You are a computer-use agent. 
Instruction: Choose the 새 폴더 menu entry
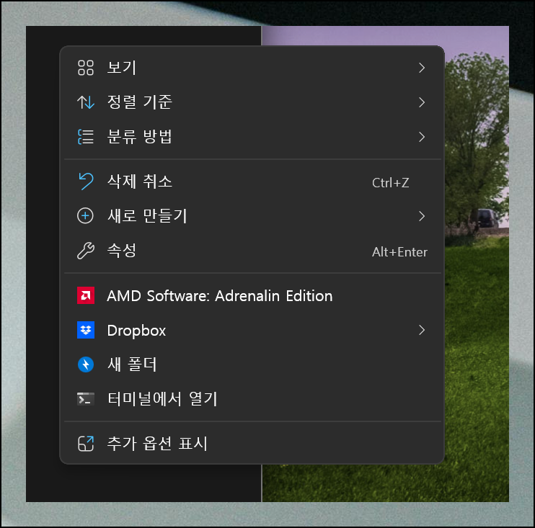(x=252, y=364)
